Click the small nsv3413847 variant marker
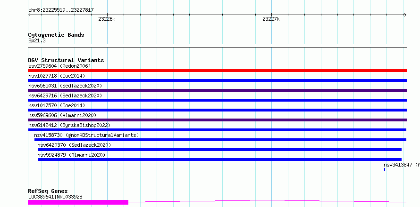420x207 pixels. click(385, 169)
